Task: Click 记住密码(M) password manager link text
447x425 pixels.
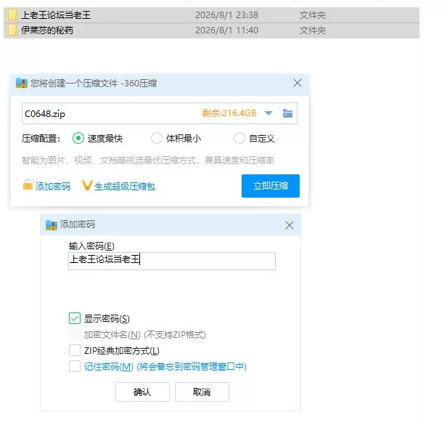Action: pos(165,366)
